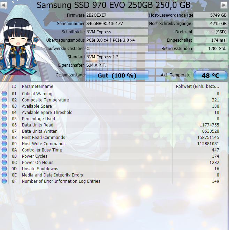Click the Standard field NVM Express 1.3
Viewport: 229px width, 230px height.
tap(157, 57)
